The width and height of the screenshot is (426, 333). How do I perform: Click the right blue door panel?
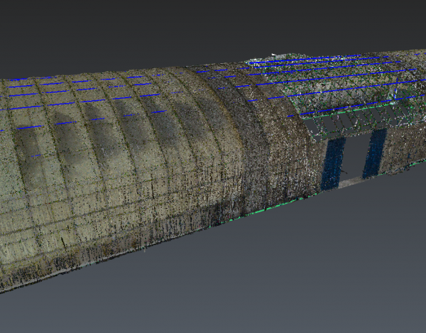[x=374, y=153]
